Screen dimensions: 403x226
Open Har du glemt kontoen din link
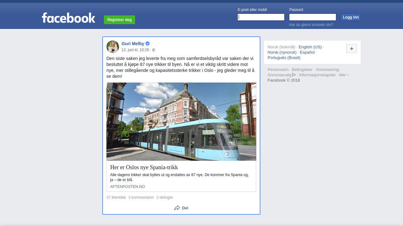pyautogui.click(x=311, y=25)
